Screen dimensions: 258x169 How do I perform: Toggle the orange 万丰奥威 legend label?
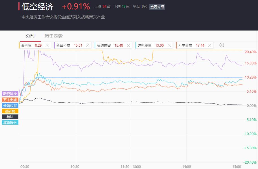coord(10,100)
